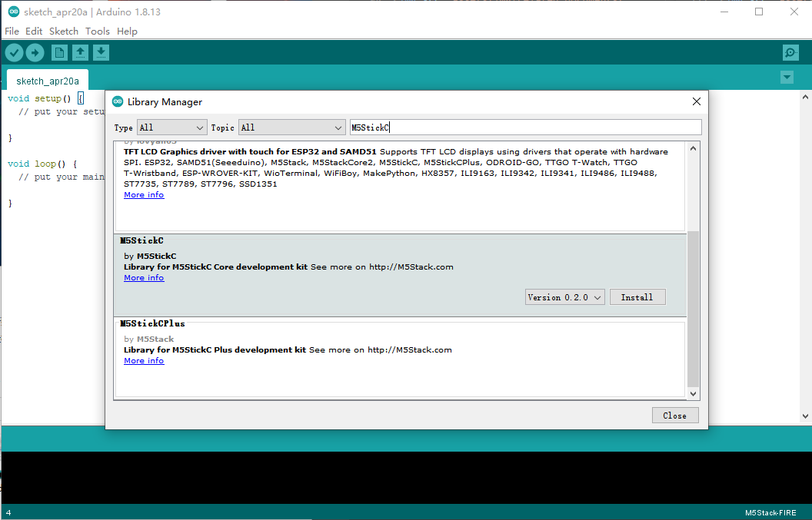Maximize the Arduino window
Viewport: 812px width, 520px height.
759,12
